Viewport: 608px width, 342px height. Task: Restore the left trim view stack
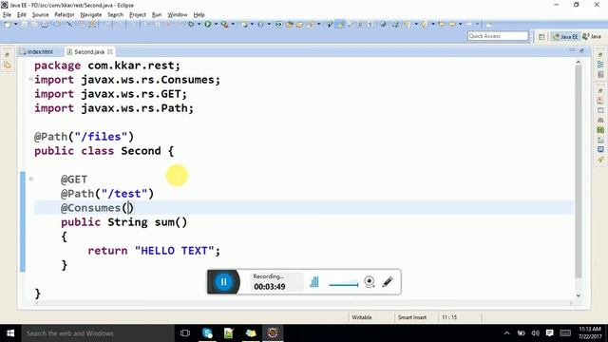[x=8, y=55]
